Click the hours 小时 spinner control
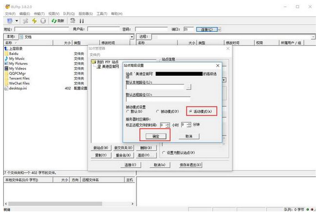Viewport: 318px width, 215px height. 167,125
